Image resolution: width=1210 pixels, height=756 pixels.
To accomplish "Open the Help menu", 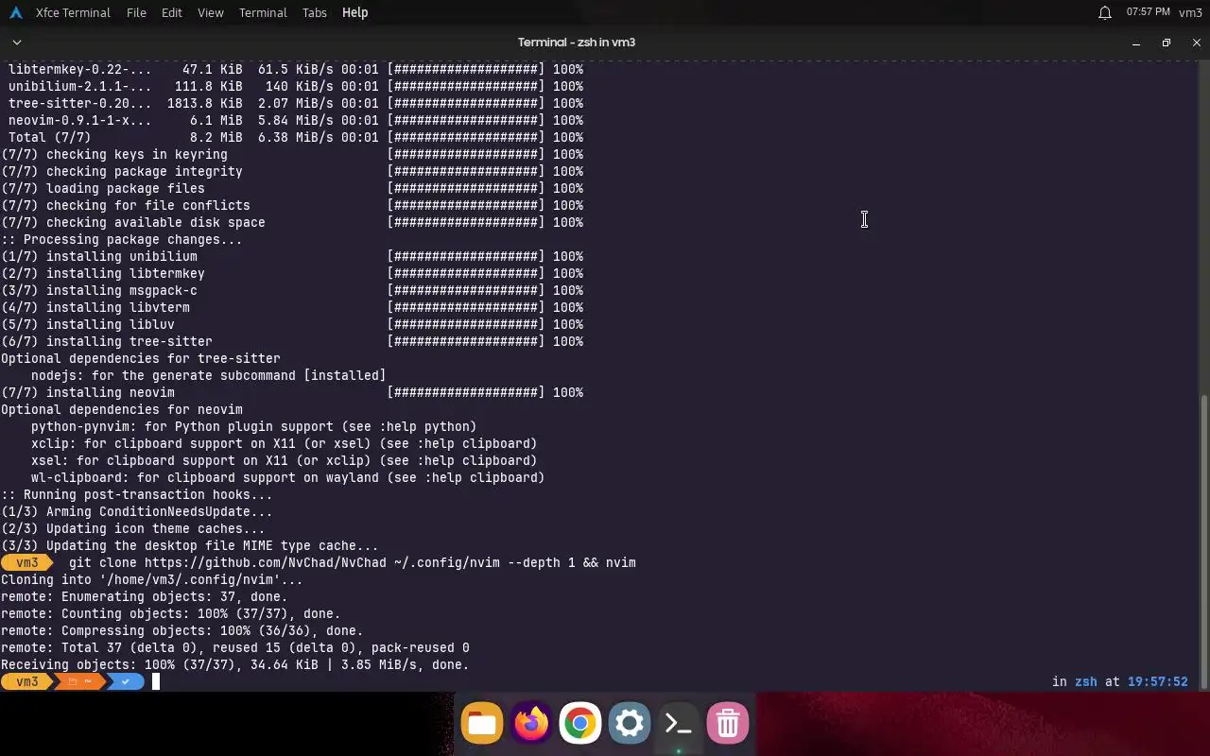I will 354,12.
